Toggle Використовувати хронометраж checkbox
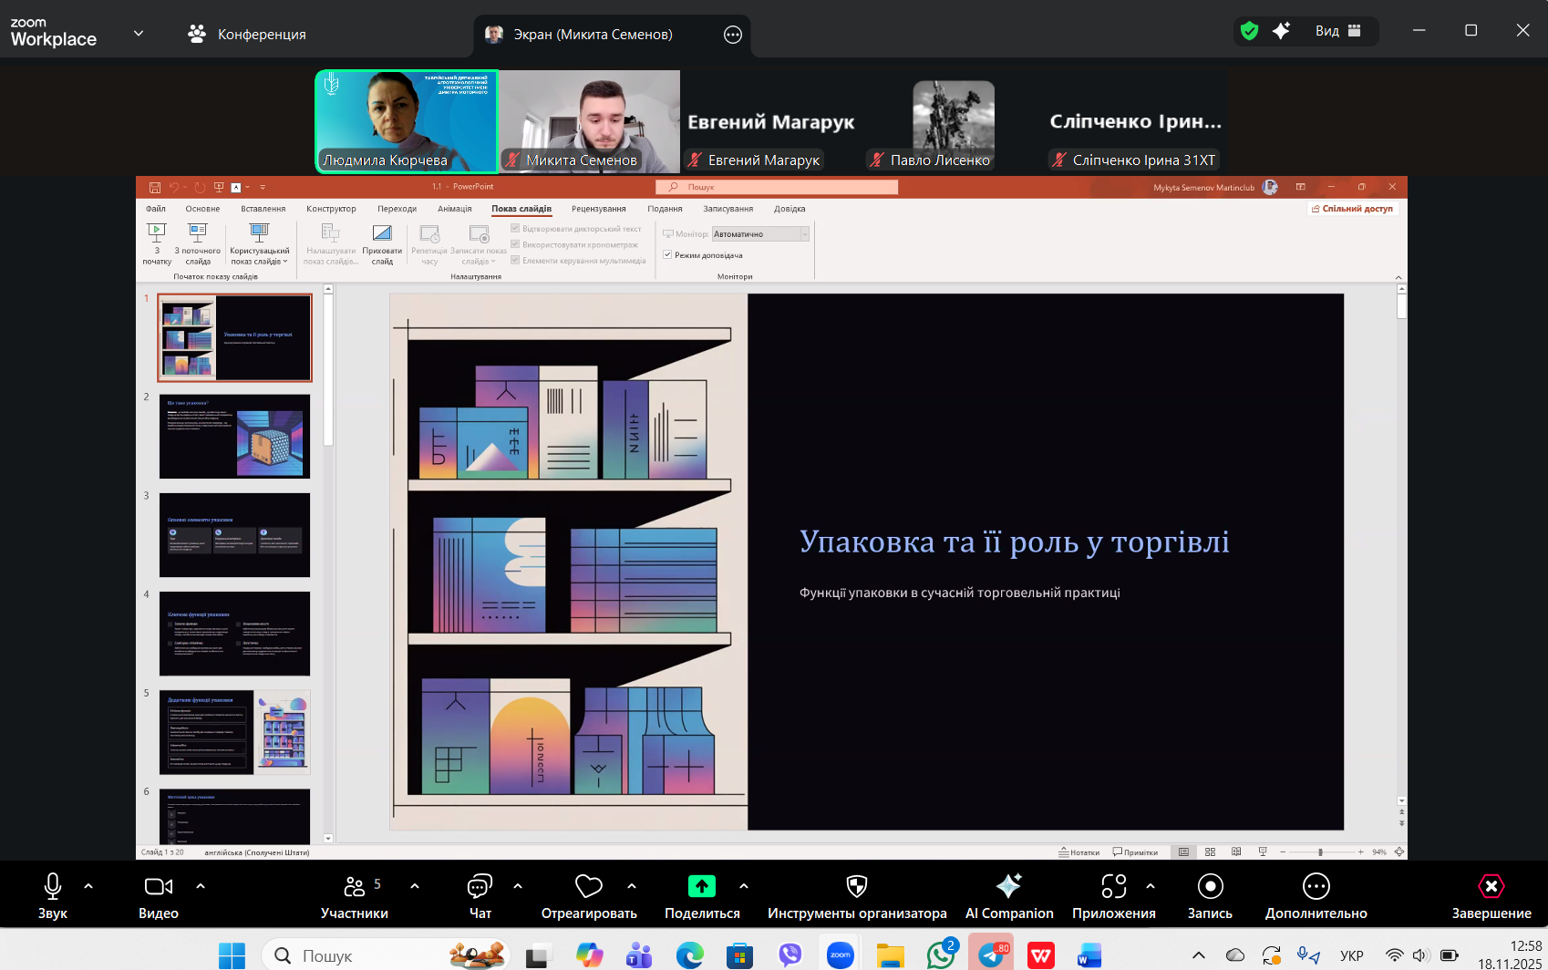 pyautogui.click(x=515, y=244)
